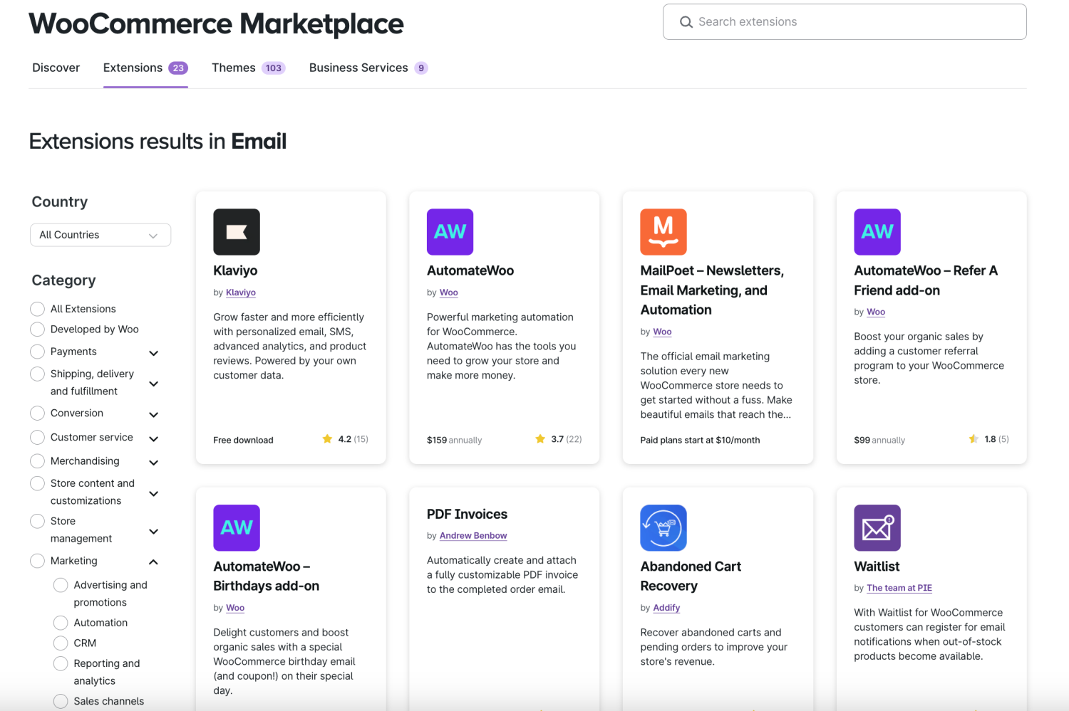Viewport: 1069px width, 711px height.
Task: Click the search magnifier icon
Action: point(686,21)
